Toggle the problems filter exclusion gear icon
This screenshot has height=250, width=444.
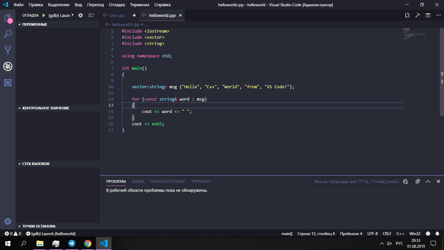pyautogui.click(x=405, y=182)
